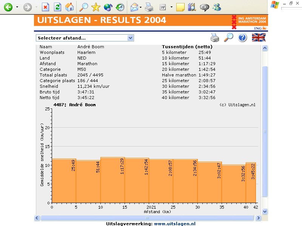Click the Stop loading icon

[x=45, y=7]
